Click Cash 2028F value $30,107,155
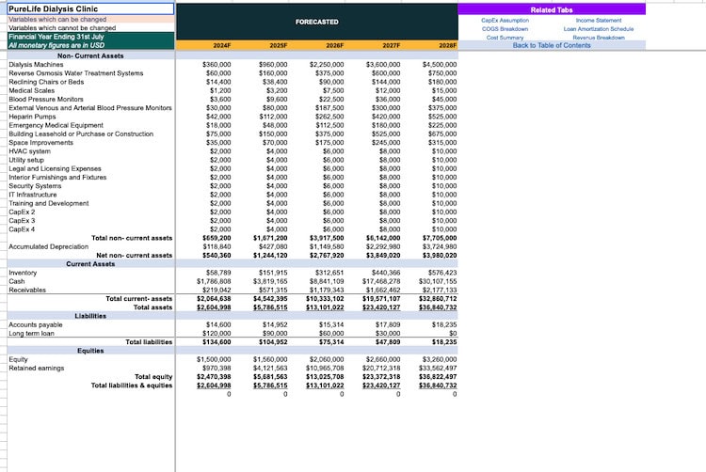Image resolution: width=706 pixels, height=472 pixels. click(x=438, y=281)
